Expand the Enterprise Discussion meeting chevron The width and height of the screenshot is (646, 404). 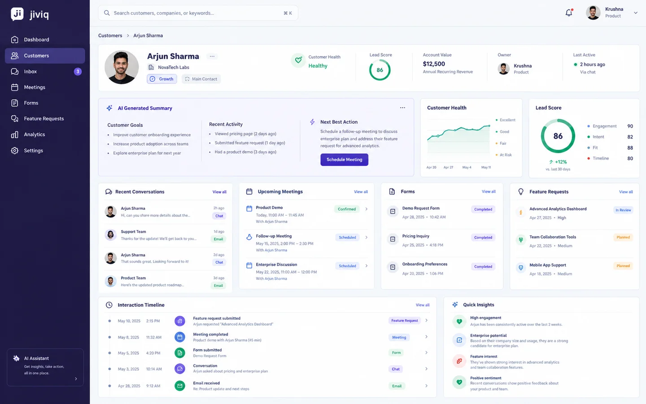click(x=367, y=266)
